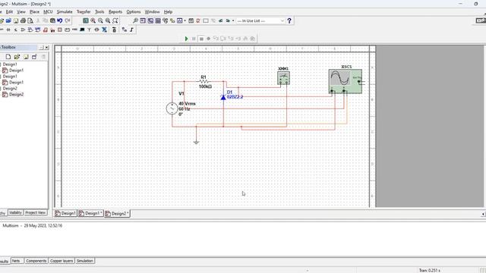Place Diode component toolbar icon
This screenshot has width=486, height=273.
click(x=8, y=30)
